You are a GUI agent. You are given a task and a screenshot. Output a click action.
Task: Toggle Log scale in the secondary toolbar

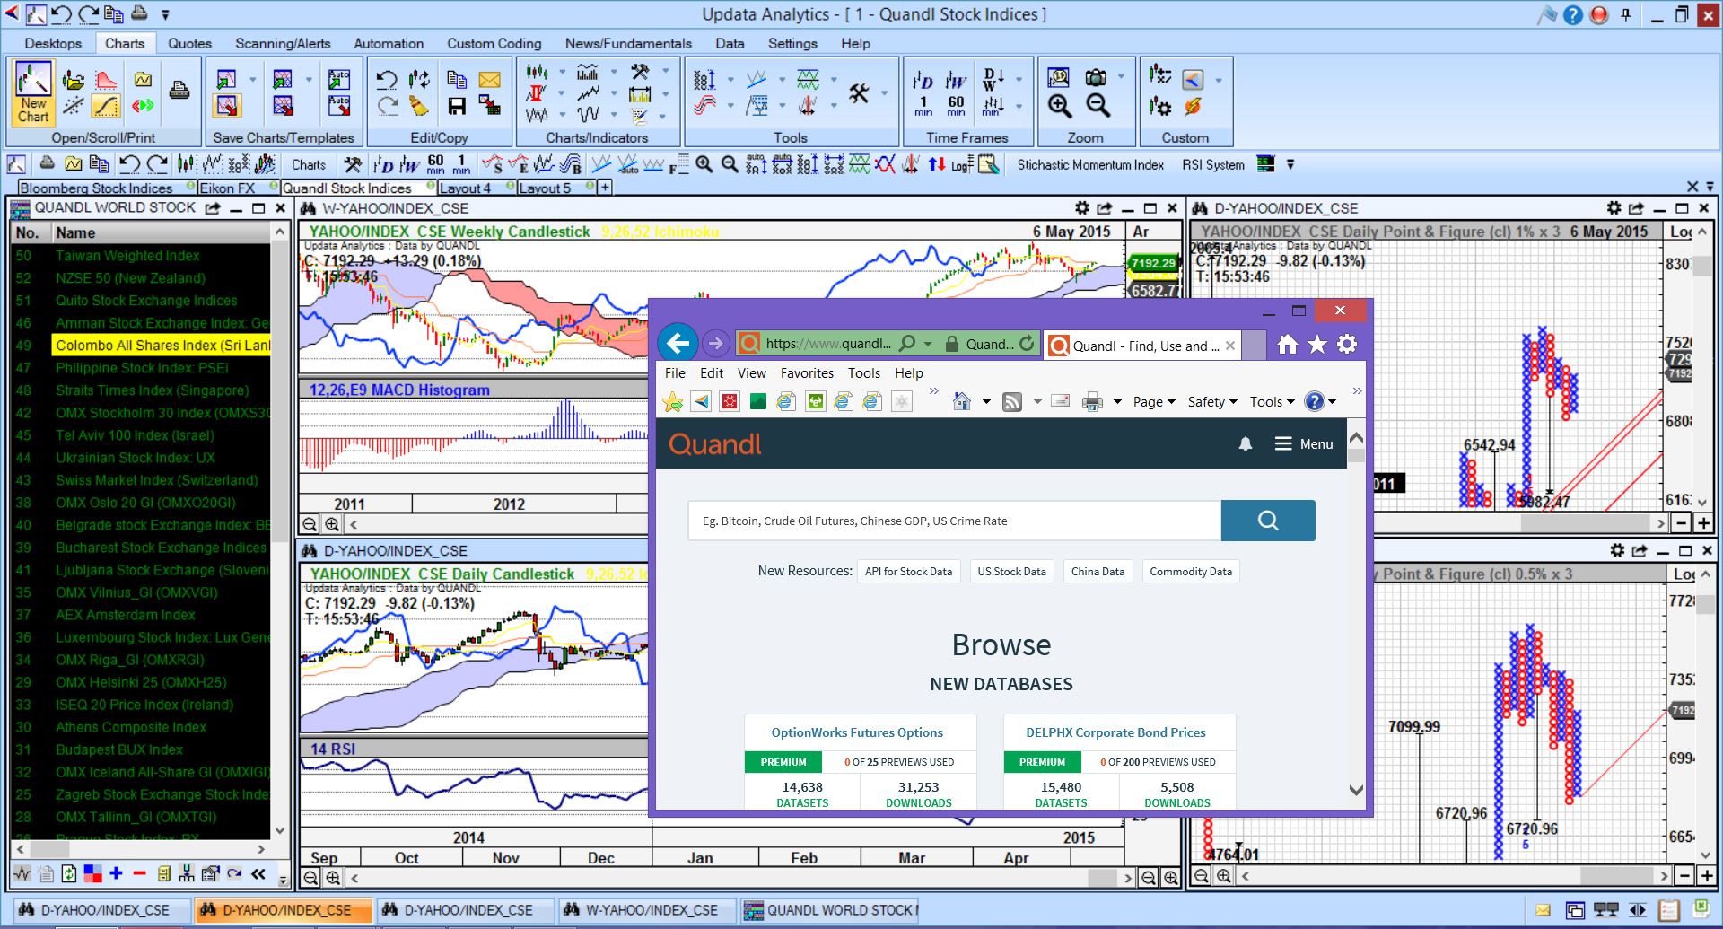click(x=962, y=165)
